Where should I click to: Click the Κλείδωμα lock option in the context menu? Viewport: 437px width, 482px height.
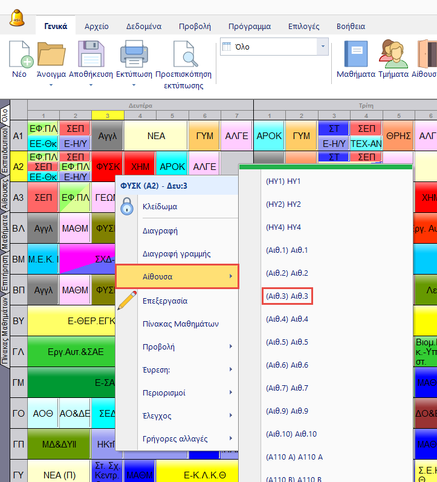click(x=160, y=206)
